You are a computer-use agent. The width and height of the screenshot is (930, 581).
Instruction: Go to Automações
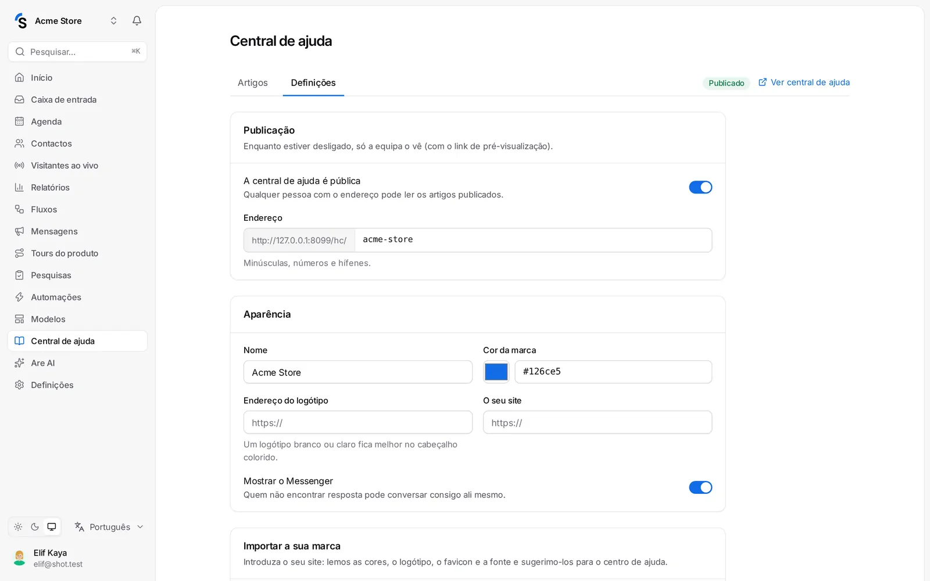point(77,297)
